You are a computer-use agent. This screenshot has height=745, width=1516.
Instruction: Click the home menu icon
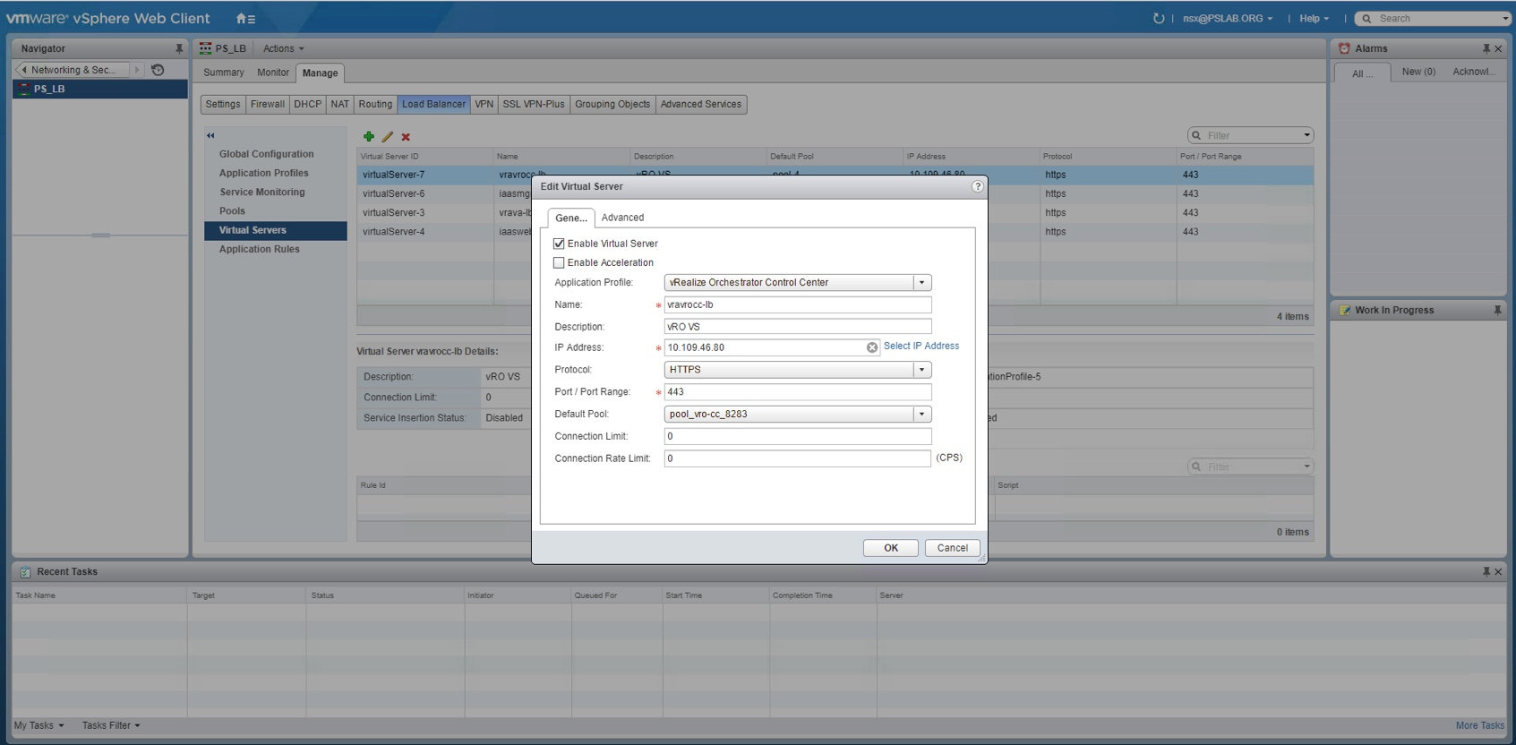click(245, 18)
